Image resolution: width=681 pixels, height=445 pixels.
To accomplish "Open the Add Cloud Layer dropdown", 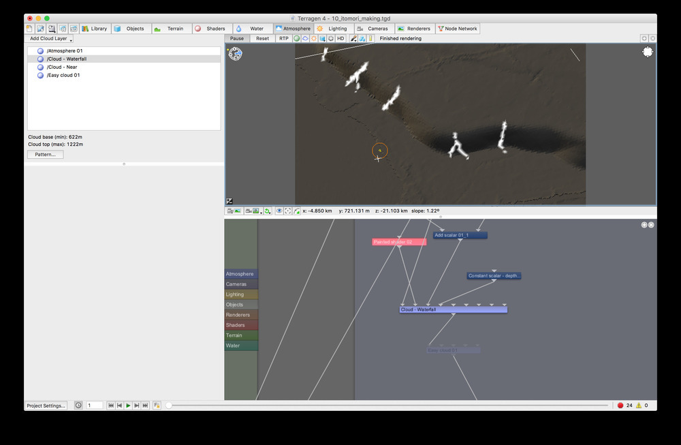I will [x=48, y=39].
